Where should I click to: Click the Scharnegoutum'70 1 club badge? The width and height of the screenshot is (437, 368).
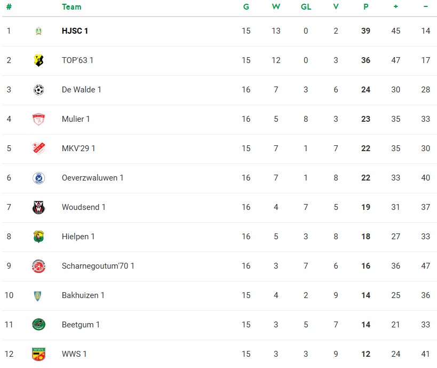coord(38,266)
